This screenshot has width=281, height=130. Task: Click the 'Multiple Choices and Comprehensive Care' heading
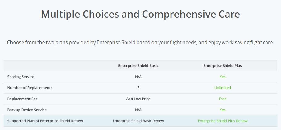[140, 14]
